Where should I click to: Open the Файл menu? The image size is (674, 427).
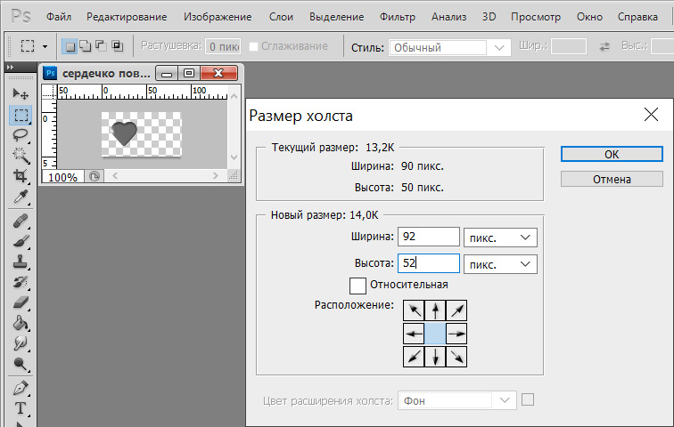[59, 17]
